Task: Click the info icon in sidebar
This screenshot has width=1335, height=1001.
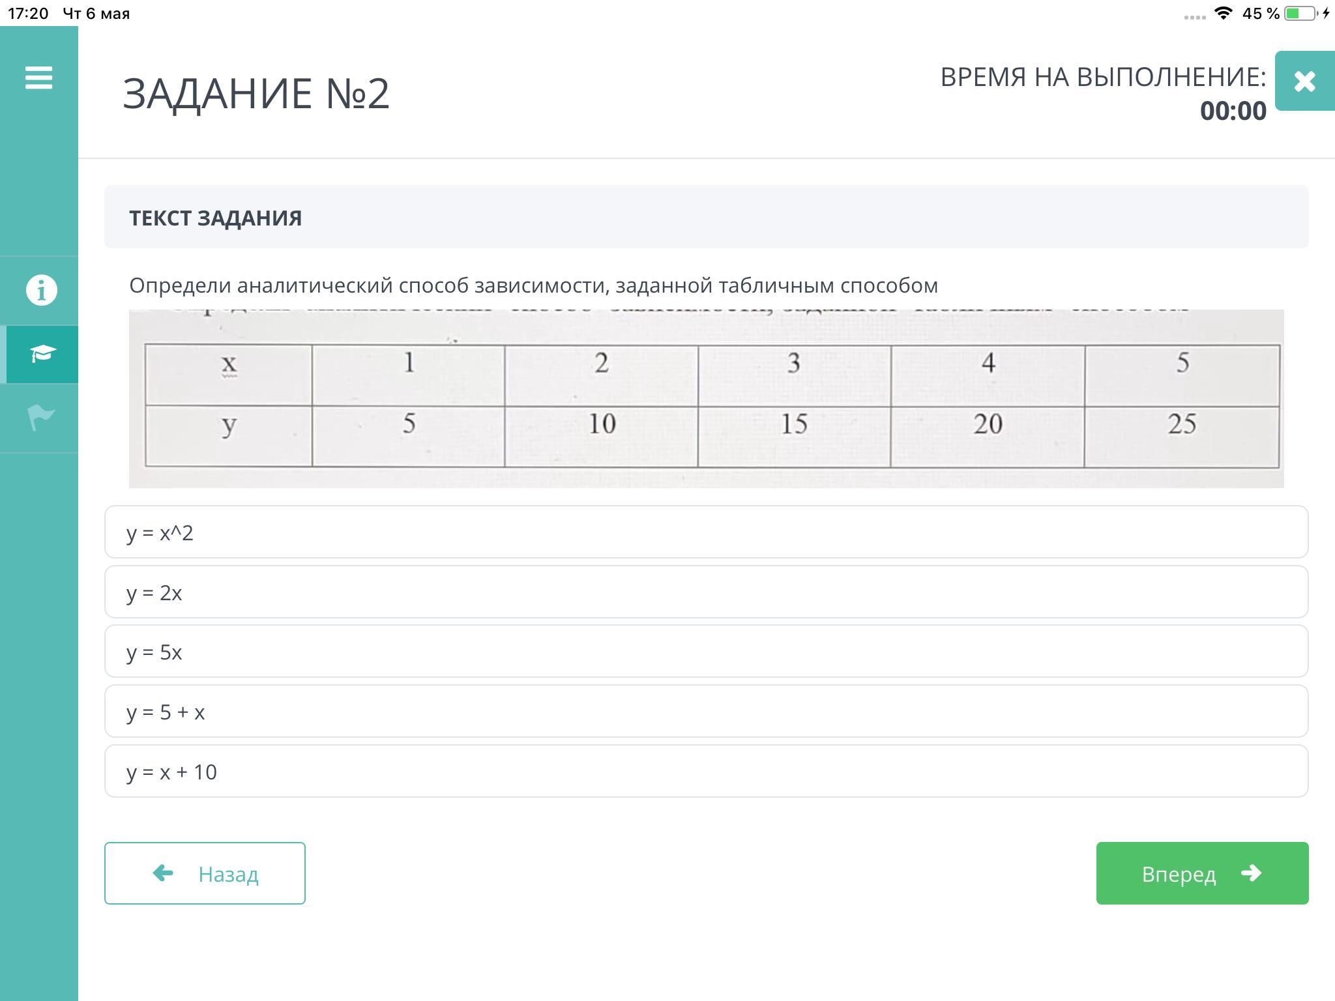Action: [x=41, y=290]
